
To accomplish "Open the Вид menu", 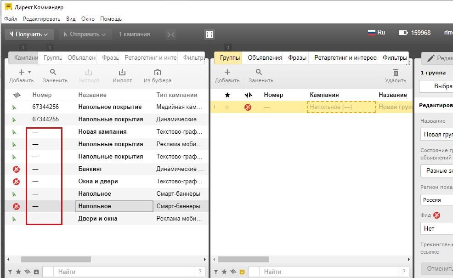I will coord(71,19).
